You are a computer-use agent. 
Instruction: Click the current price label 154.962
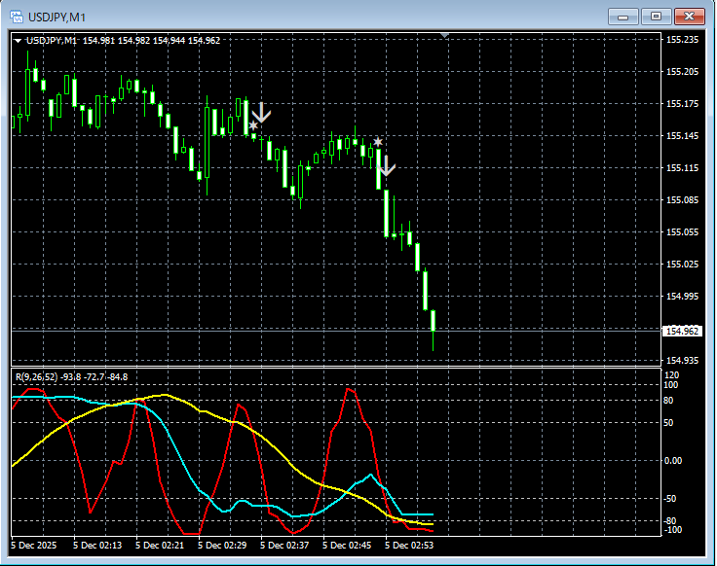coord(682,332)
